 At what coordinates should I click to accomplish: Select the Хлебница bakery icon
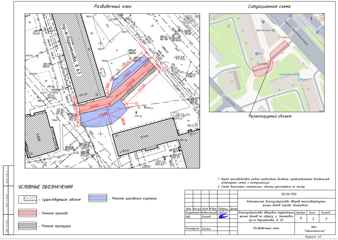[279, 37]
